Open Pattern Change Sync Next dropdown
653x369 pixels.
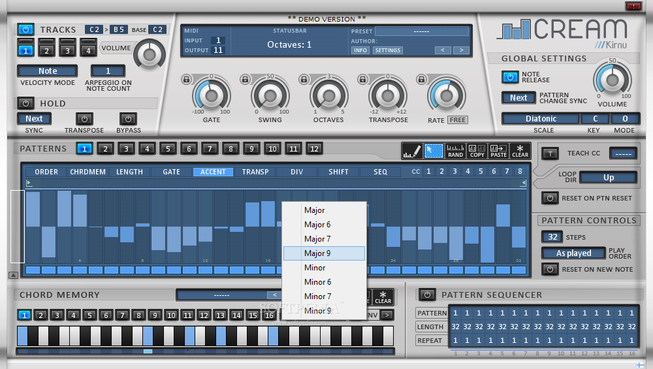(518, 97)
